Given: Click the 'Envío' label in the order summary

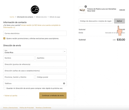Looking at the screenshot, I should tap(81, 33).
